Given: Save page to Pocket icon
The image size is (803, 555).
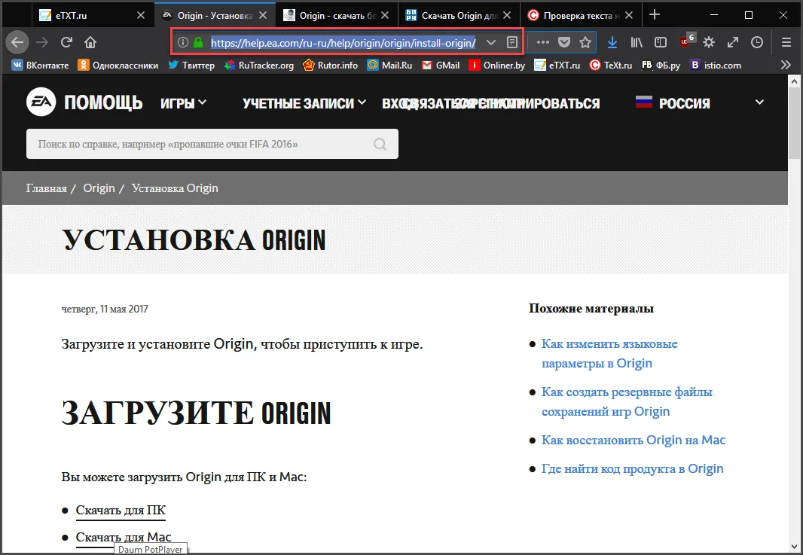Looking at the screenshot, I should [564, 42].
